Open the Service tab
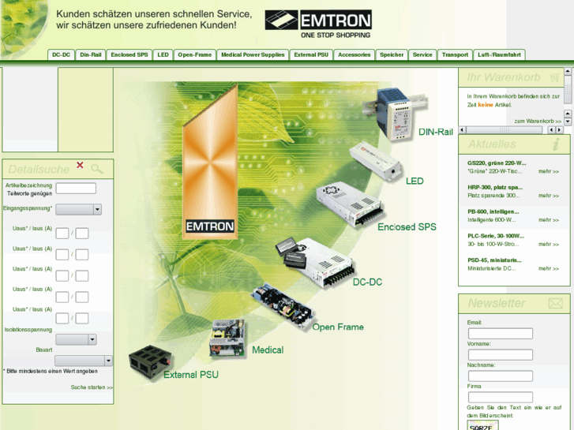The image size is (574, 430). coord(422,55)
